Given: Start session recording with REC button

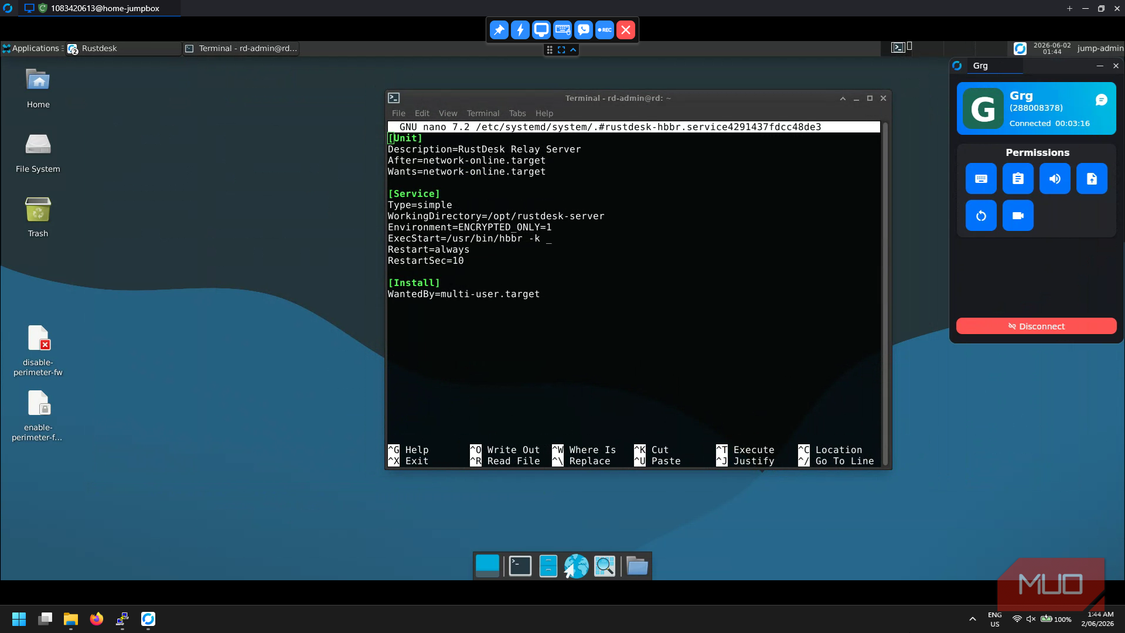Looking at the screenshot, I should pyautogui.click(x=605, y=30).
